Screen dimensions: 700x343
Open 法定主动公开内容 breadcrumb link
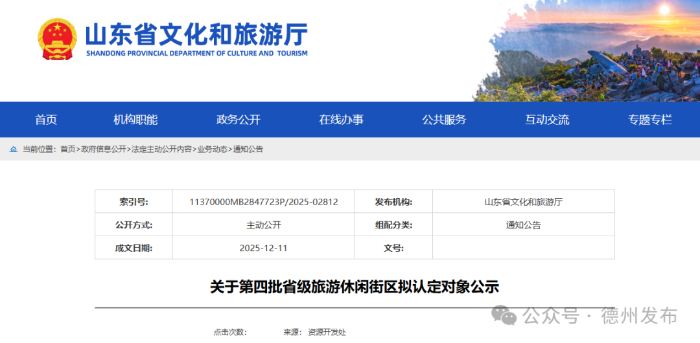pos(161,149)
